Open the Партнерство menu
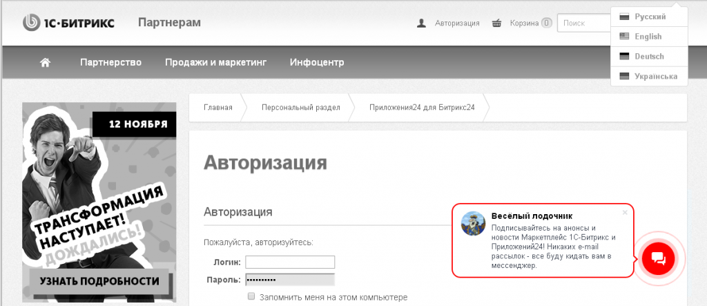This screenshot has width=707, height=306. click(x=110, y=62)
